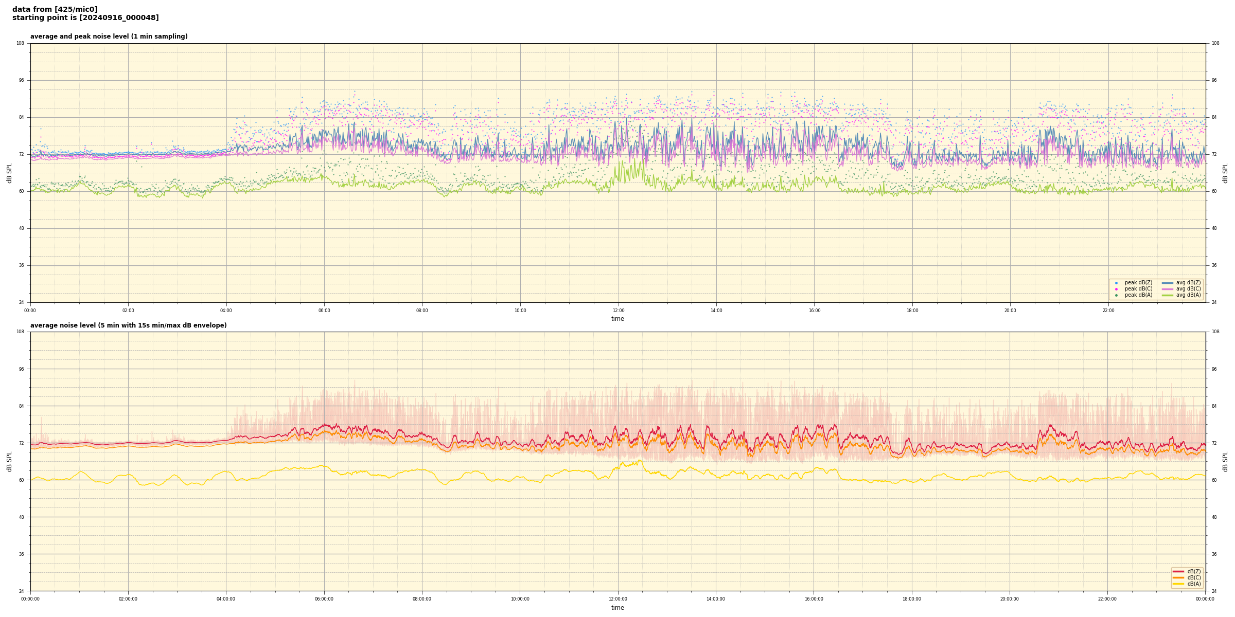Image resolution: width=1235 pixels, height=617 pixels.
Task: Click the 18:00:00 tick label on bottom chart
Action: coord(911,599)
